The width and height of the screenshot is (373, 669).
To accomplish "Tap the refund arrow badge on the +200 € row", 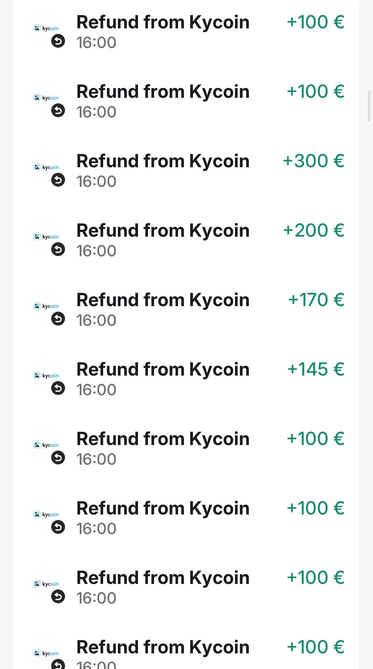I will click(58, 249).
